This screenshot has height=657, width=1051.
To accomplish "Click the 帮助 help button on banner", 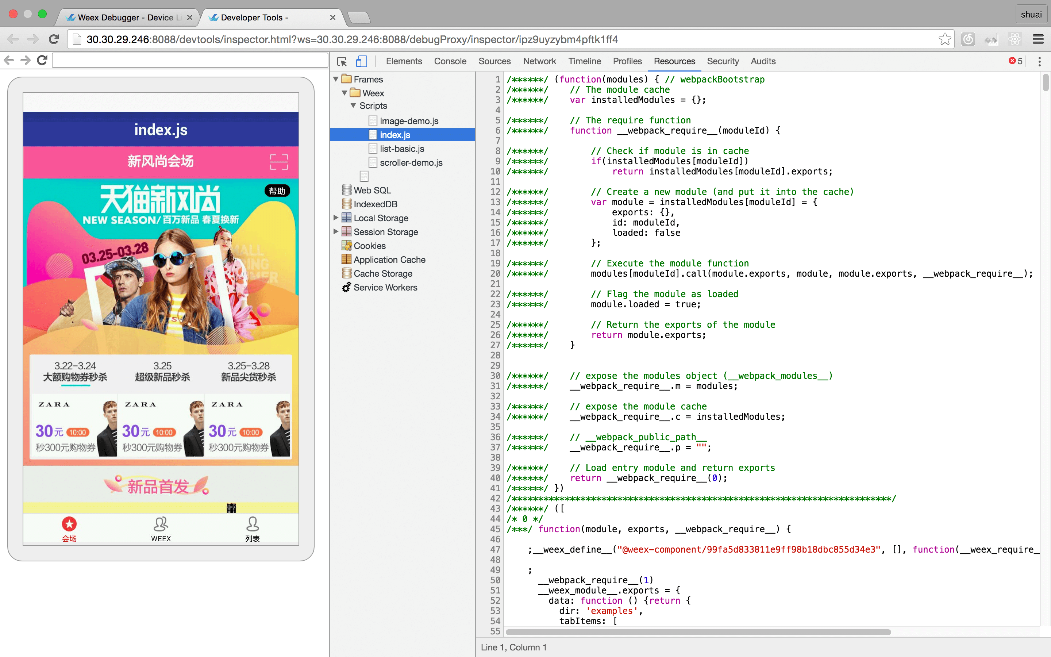I will 277,191.
